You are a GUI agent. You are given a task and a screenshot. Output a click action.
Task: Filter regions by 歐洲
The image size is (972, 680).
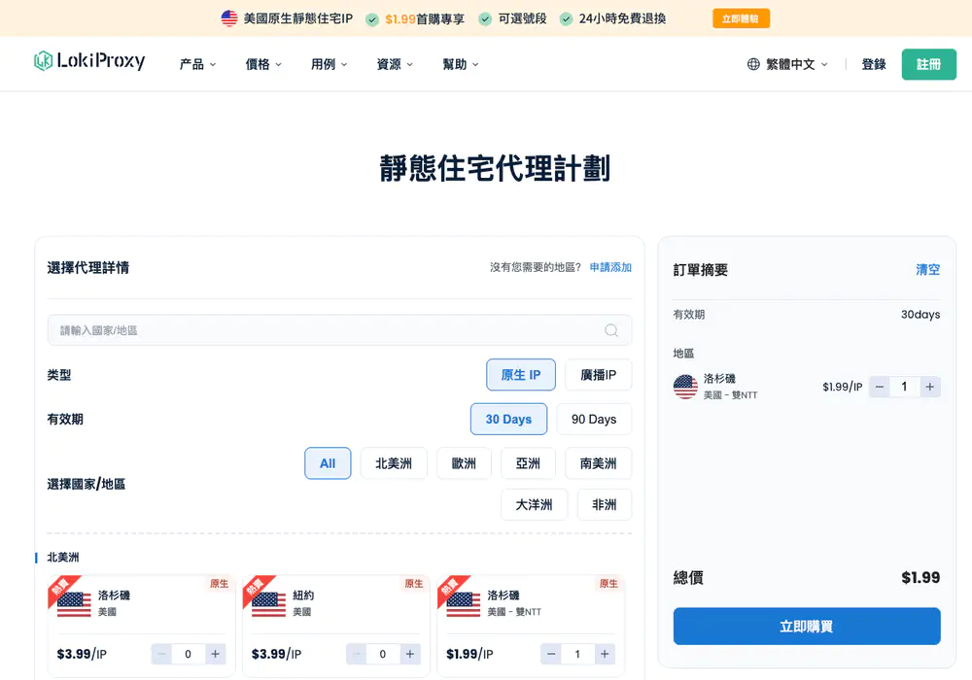coord(464,463)
